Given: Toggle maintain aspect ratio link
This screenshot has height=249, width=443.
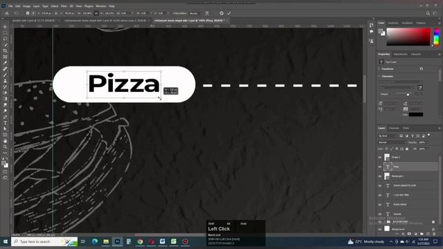Looking at the screenshot, I should (x=96, y=13).
